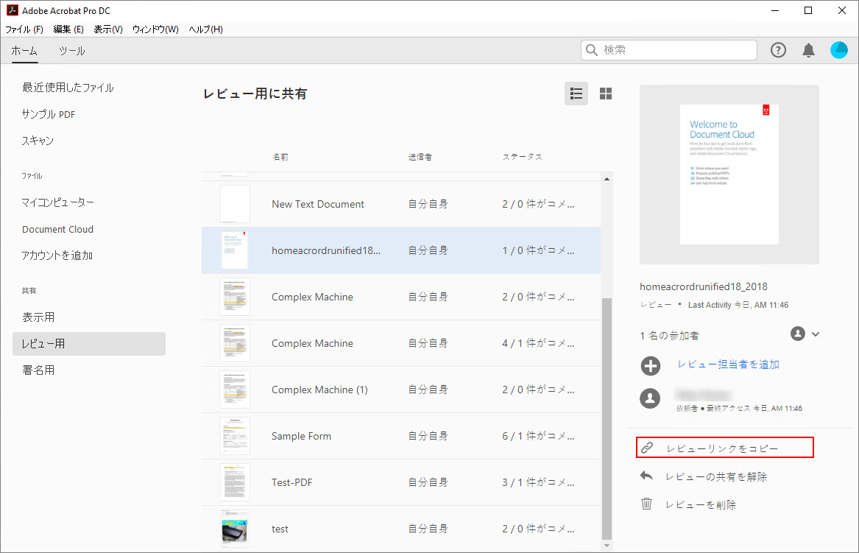Open Document Cloud in sidebar
The image size is (859, 553).
[57, 229]
